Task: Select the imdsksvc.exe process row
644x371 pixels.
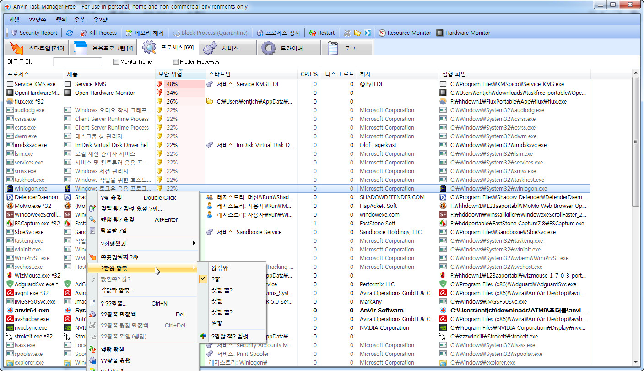Action: pos(298,145)
